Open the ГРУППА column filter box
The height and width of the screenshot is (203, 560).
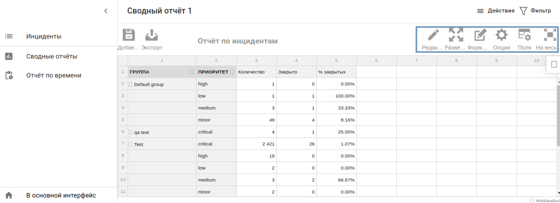(192, 72)
